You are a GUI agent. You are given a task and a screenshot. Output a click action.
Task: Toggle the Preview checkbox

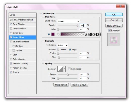click(109, 30)
